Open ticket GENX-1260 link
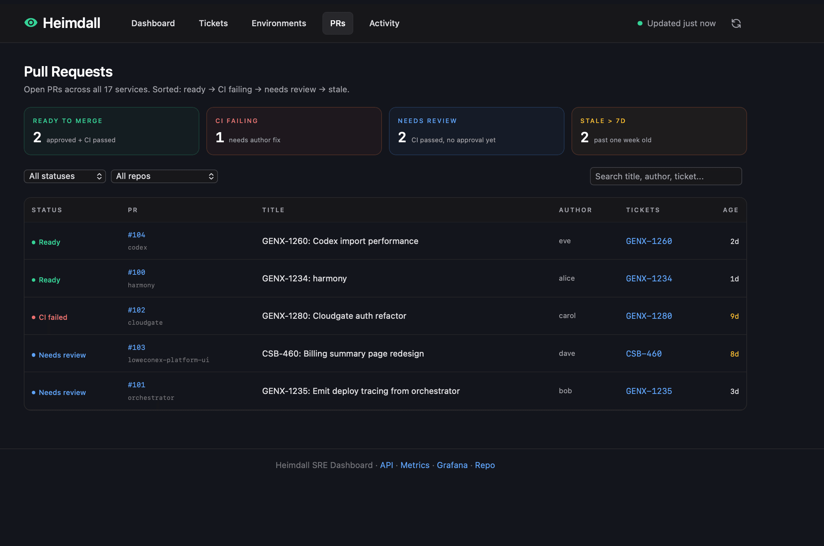 649,241
